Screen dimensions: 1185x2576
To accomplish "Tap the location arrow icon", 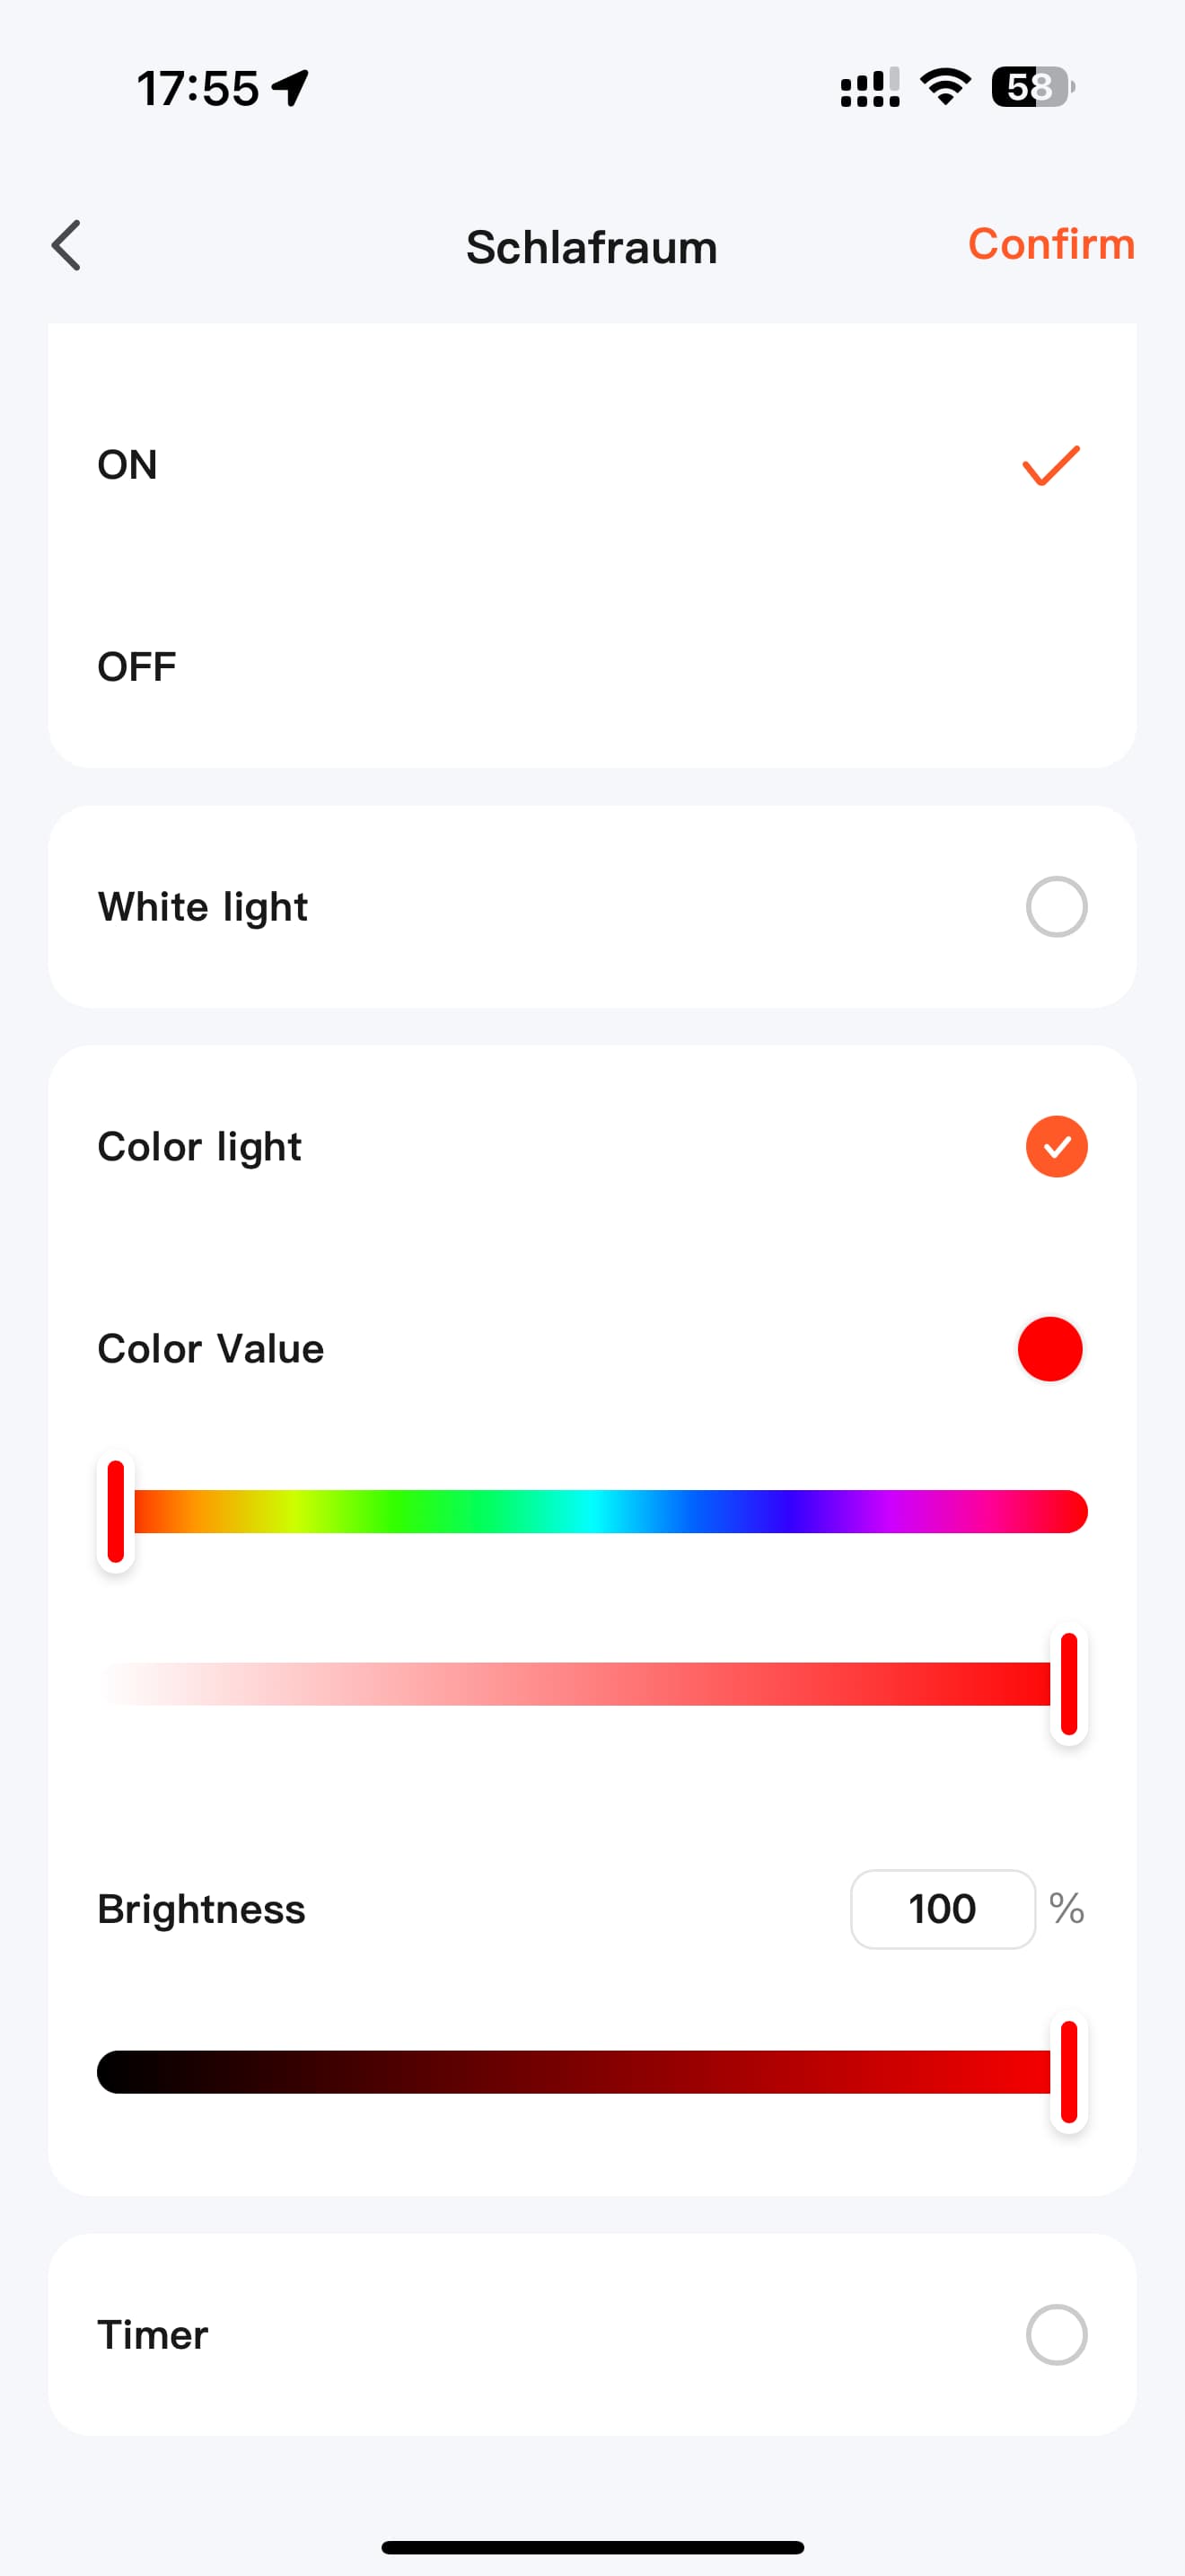I will coord(291,88).
